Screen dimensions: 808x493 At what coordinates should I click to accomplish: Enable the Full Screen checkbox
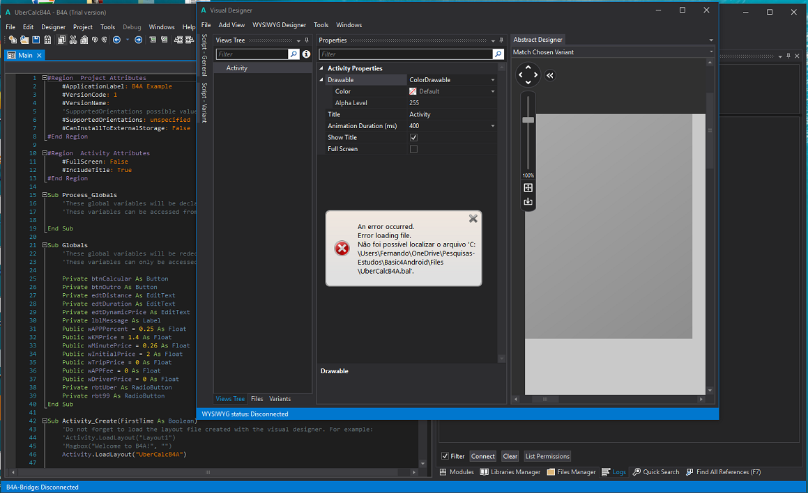(x=413, y=148)
